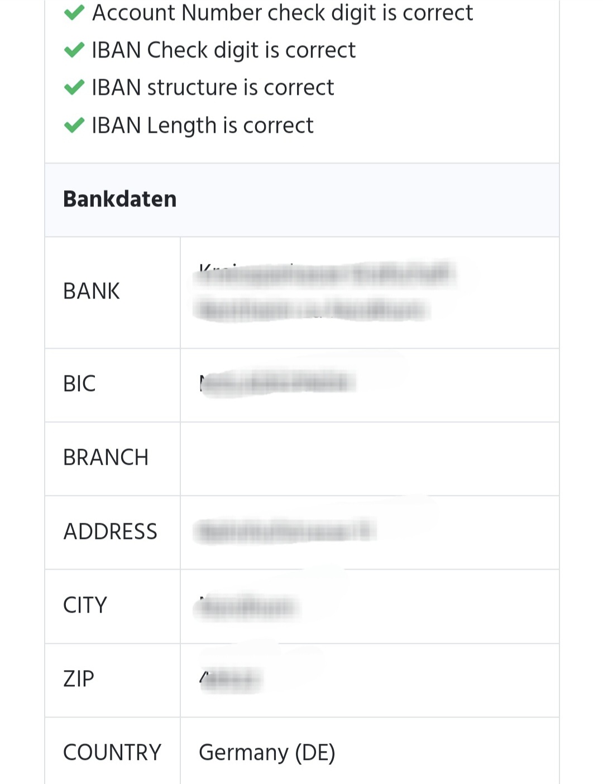Click the IBAN structure green checkmark
Screen dimensions: 603x784
click(74, 88)
